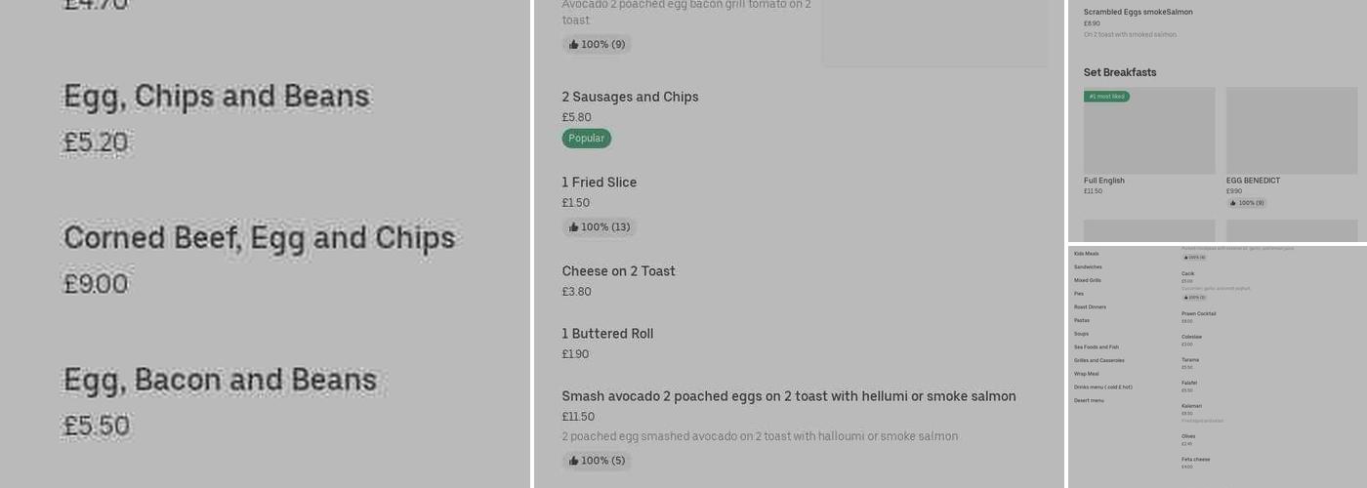1367x488 pixels.
Task: Click thumbs-up rating under Smash avocado item
Action: tap(596, 461)
